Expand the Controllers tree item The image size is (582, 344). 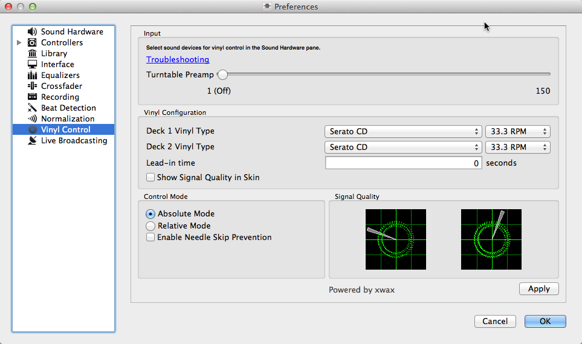19,42
